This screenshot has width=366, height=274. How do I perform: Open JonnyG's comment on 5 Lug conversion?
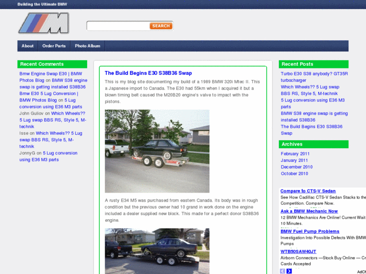(x=48, y=156)
